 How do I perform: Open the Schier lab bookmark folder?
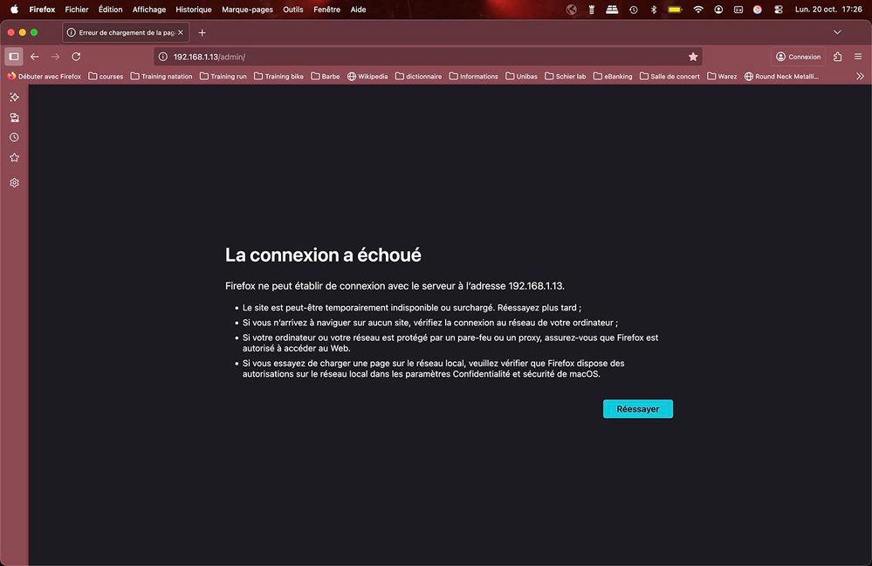565,76
